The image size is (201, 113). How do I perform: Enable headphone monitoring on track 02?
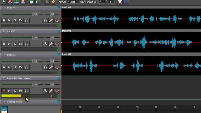tap(27, 44)
